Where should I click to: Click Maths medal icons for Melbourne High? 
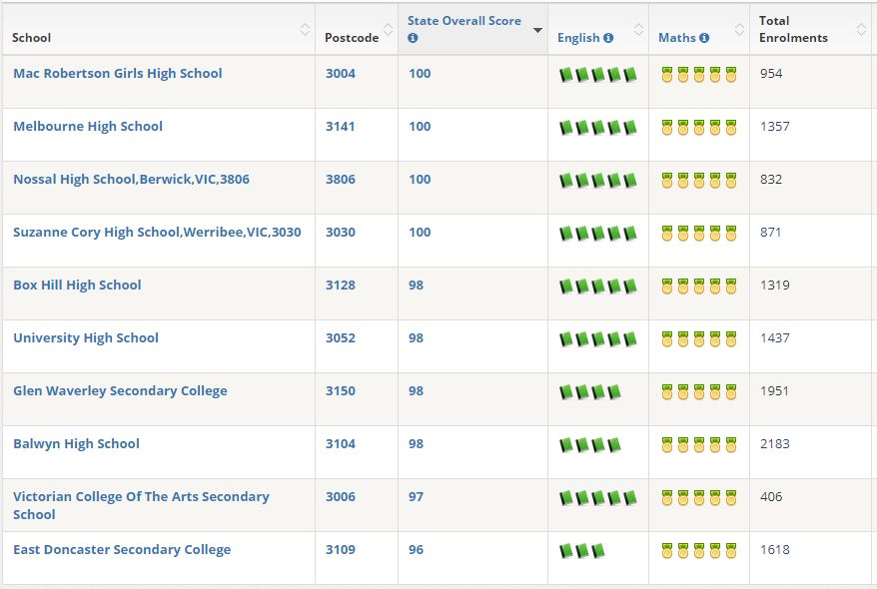pos(698,128)
